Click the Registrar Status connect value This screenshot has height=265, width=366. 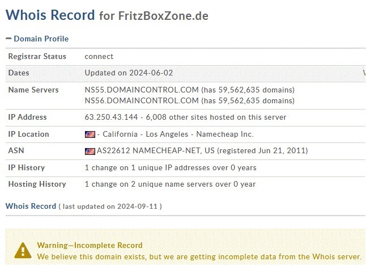pyautogui.click(x=99, y=57)
